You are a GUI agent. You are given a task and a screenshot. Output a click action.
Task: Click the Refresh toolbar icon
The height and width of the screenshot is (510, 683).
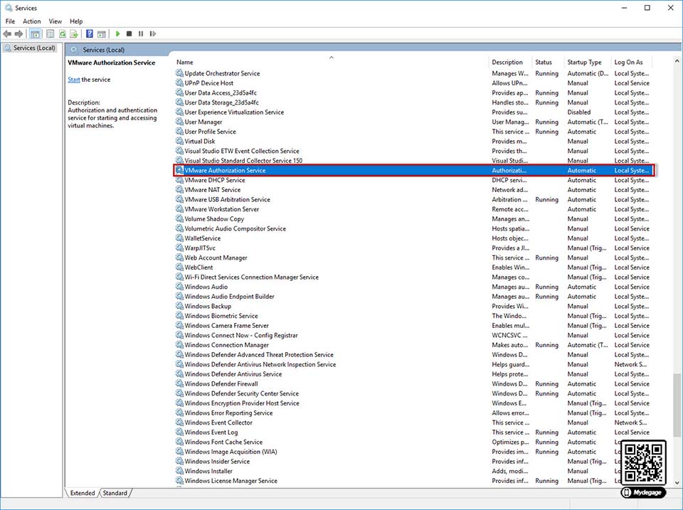coord(63,33)
